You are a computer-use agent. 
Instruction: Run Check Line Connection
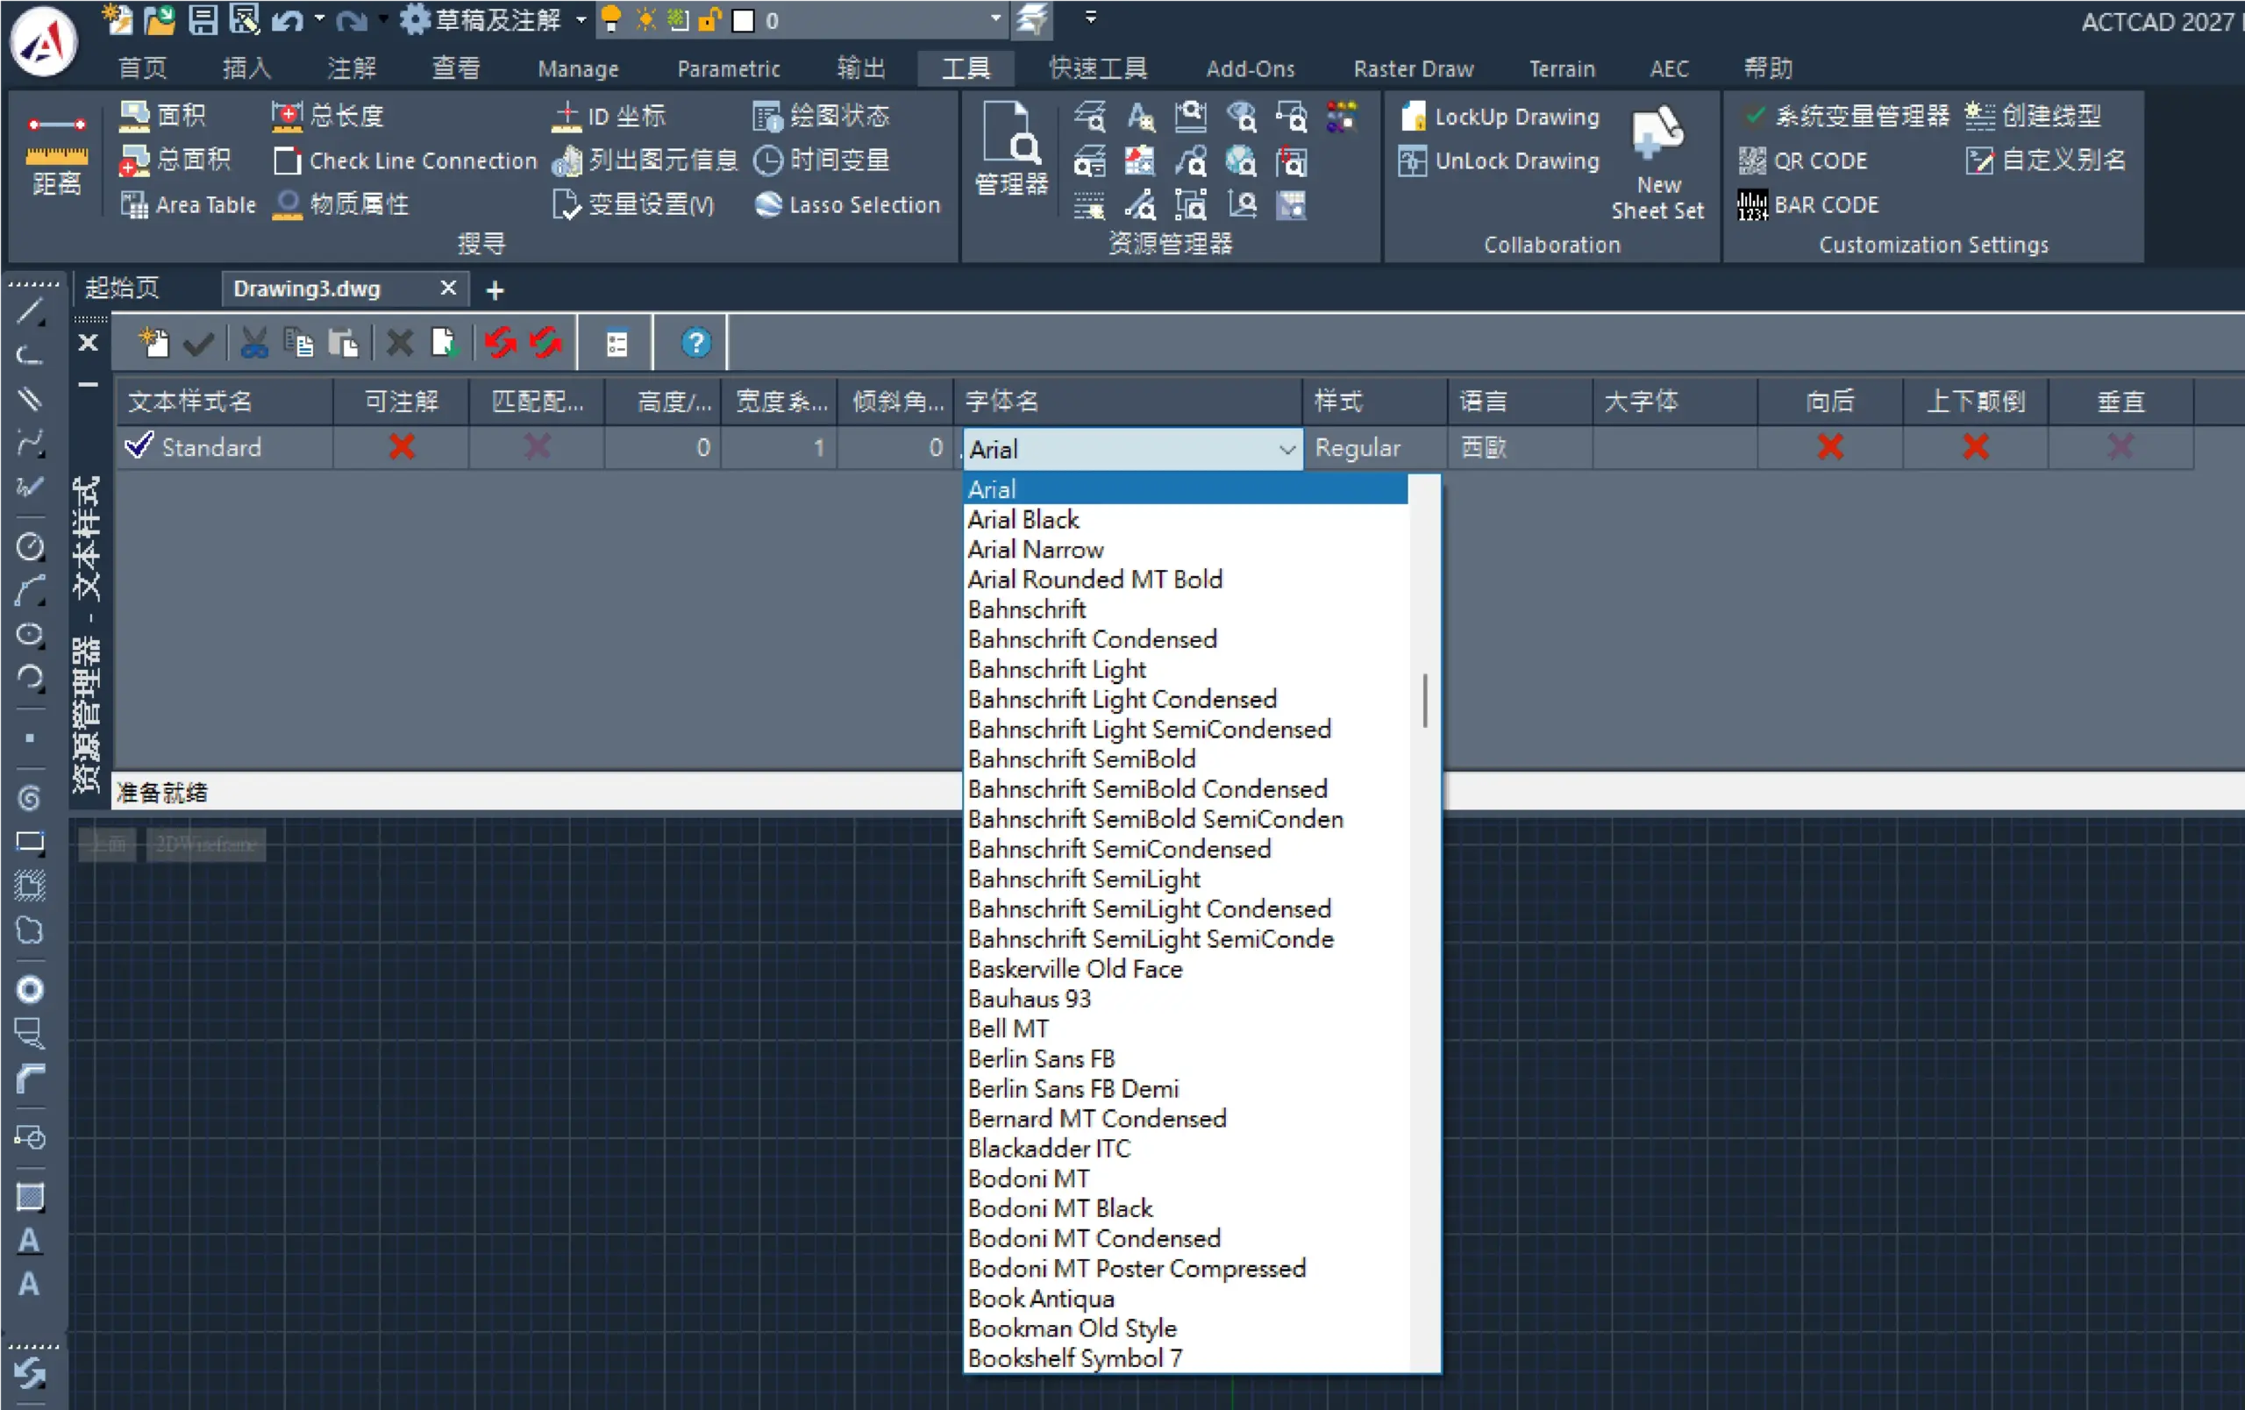coord(404,160)
